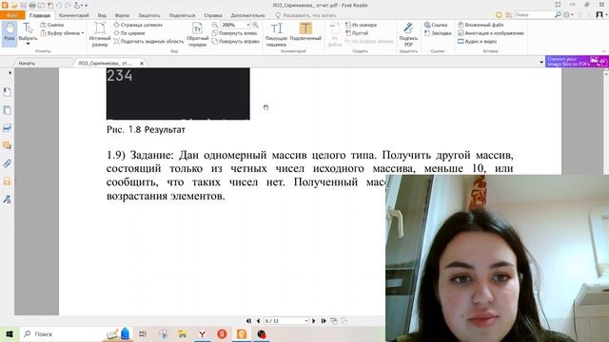The image size is (609, 342).
Task: Rotate page left (Повернуть влево)
Action: coord(235,33)
